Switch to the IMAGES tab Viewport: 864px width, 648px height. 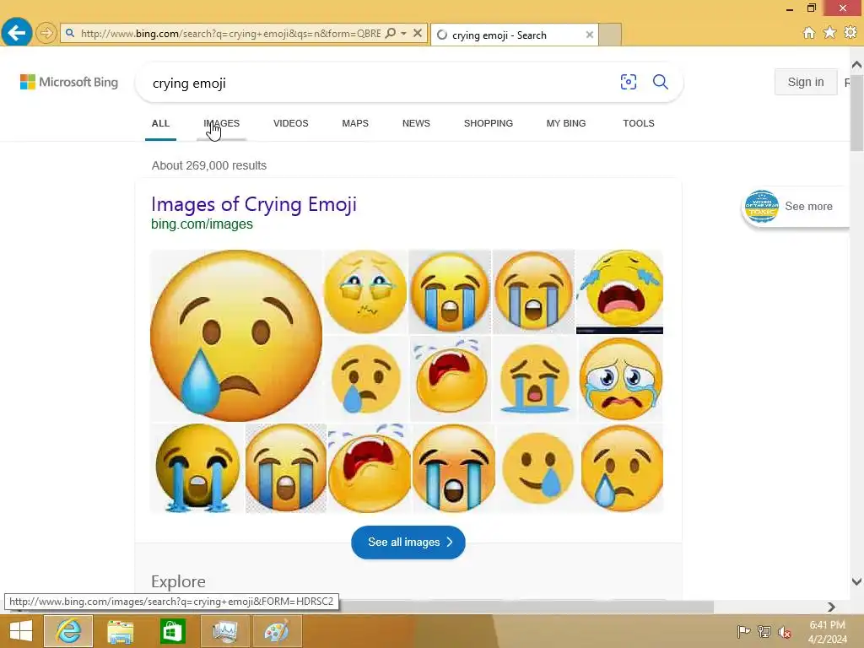pyautogui.click(x=222, y=123)
